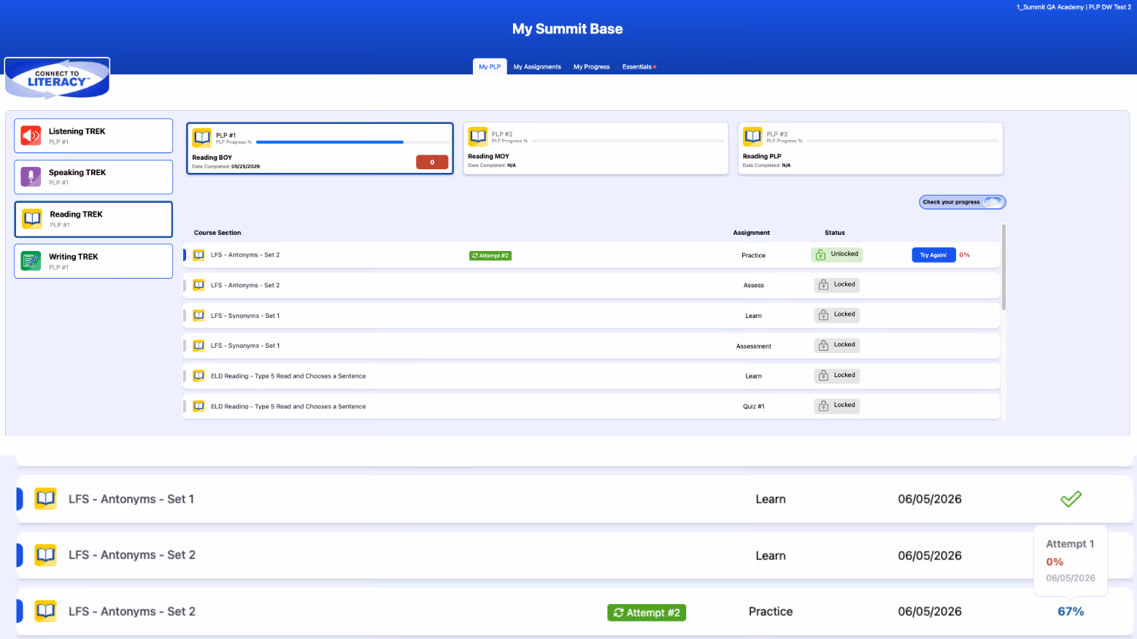Click Locked status in Antonyms Assess row
The image size is (1137, 639).
837,284
